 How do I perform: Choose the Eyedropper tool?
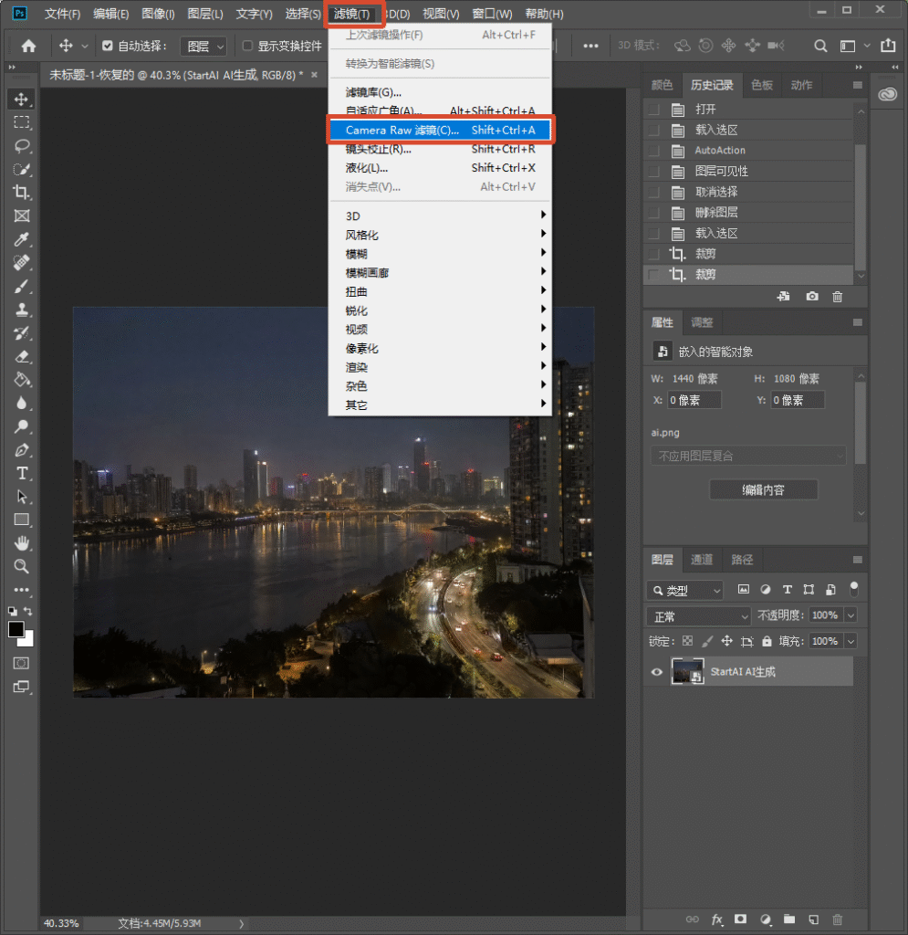click(x=22, y=240)
